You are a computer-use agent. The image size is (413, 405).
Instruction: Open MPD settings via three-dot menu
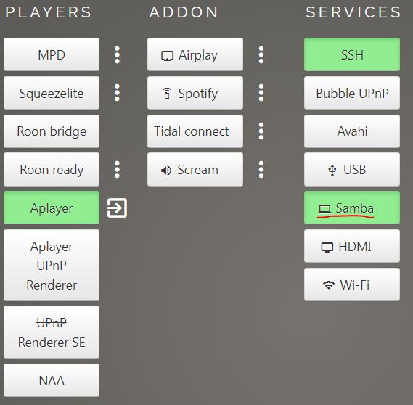coord(117,54)
